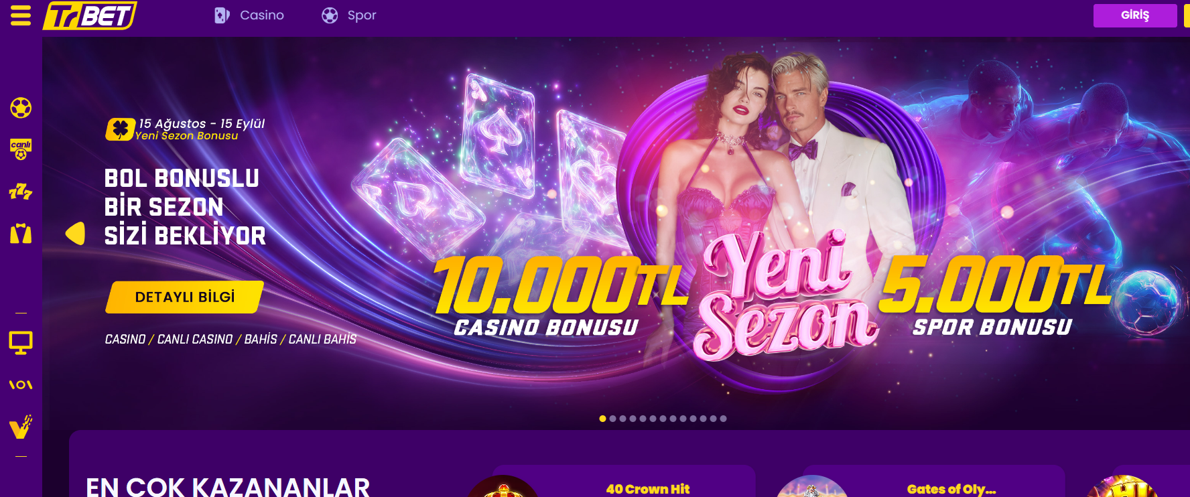Screen dimensions: 1190x497
Task: Select the first carousel indicator dot
Action: coord(602,419)
